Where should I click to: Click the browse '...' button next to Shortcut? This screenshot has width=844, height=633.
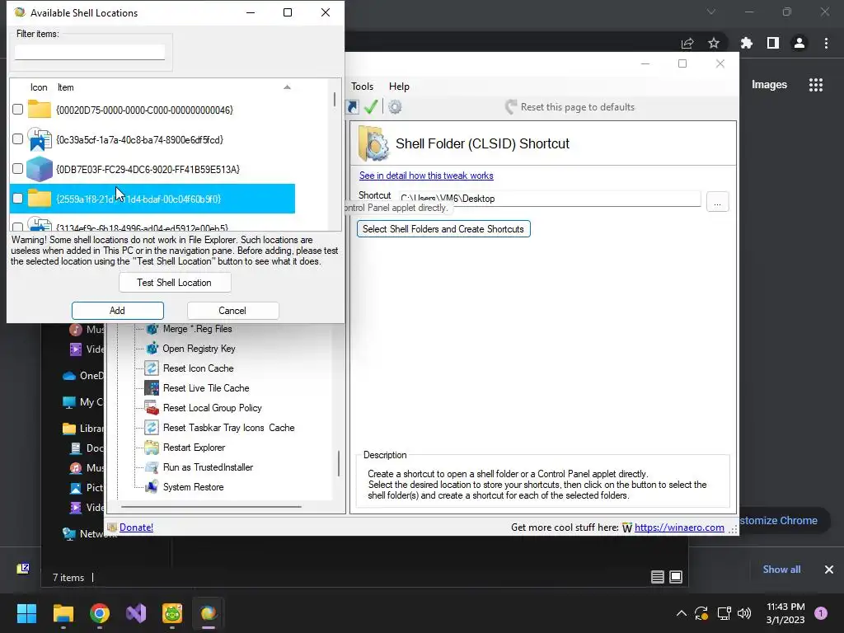(x=718, y=202)
